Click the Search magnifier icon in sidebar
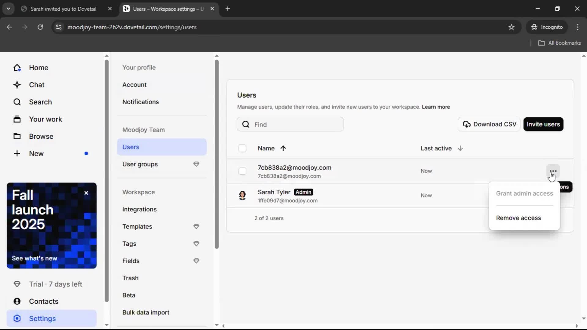The image size is (587, 330). click(17, 102)
